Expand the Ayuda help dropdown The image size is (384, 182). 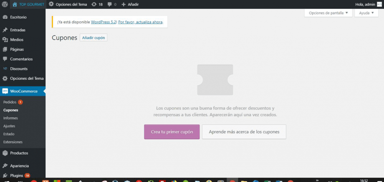pos(366,13)
